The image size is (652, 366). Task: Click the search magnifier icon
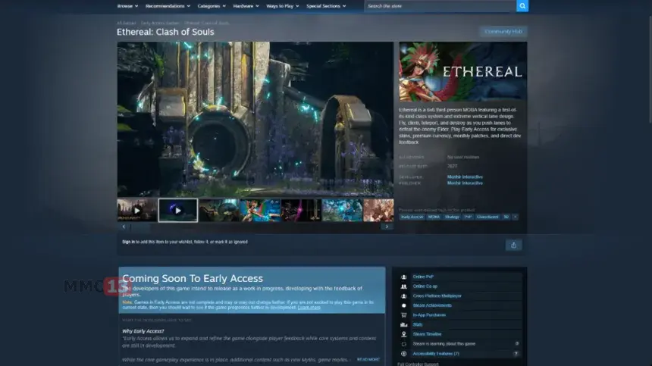[522, 6]
